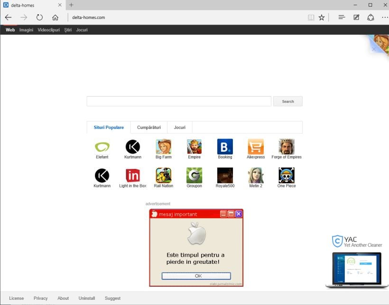Make a web note with pen icon

tap(356, 17)
